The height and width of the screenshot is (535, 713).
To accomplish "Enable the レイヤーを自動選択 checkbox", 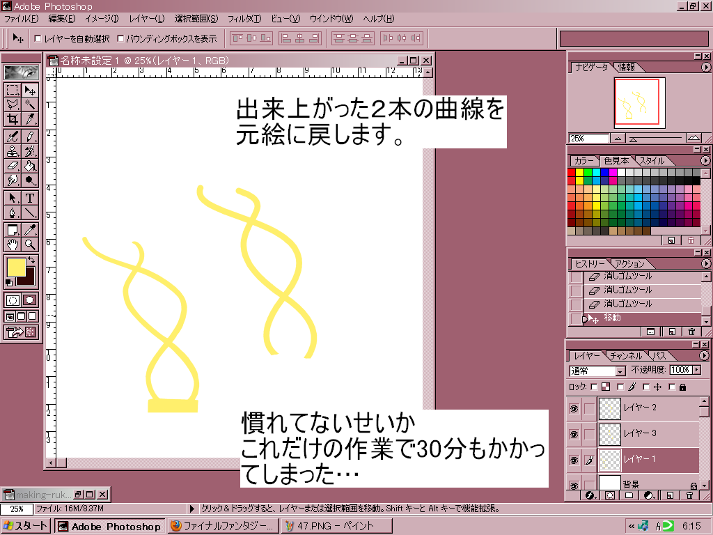I will [x=38, y=39].
